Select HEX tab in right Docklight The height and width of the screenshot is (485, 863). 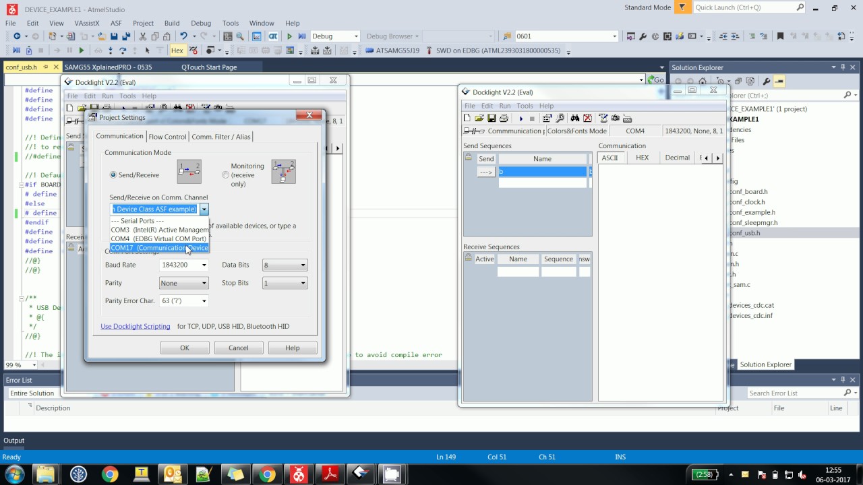pos(642,158)
